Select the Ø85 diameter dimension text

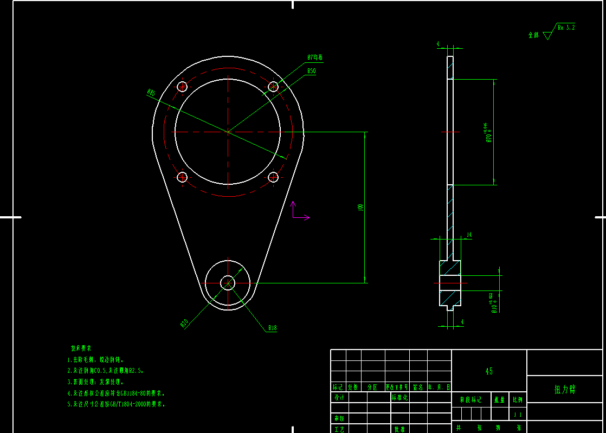coord(151,93)
